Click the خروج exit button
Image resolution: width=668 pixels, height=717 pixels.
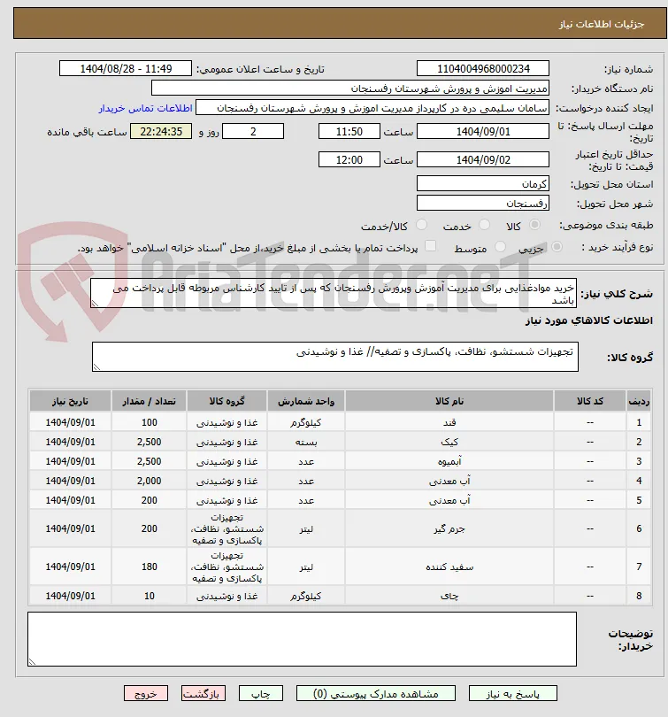[x=146, y=694]
